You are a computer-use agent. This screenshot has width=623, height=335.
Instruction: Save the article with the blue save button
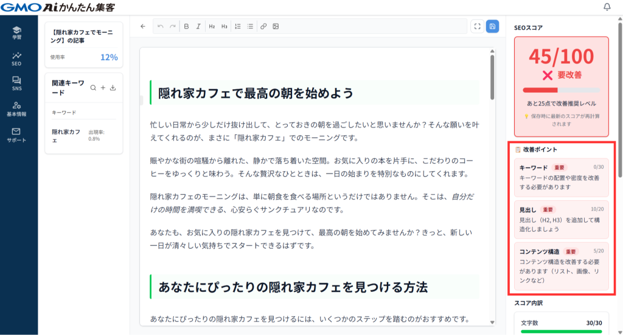point(492,27)
